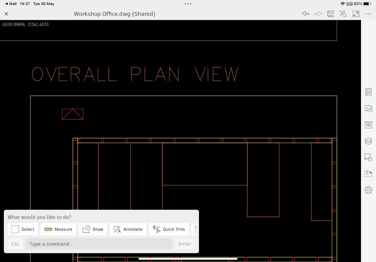Tap the Enter button in the command panel
The width and height of the screenshot is (376, 262).
[x=185, y=244]
